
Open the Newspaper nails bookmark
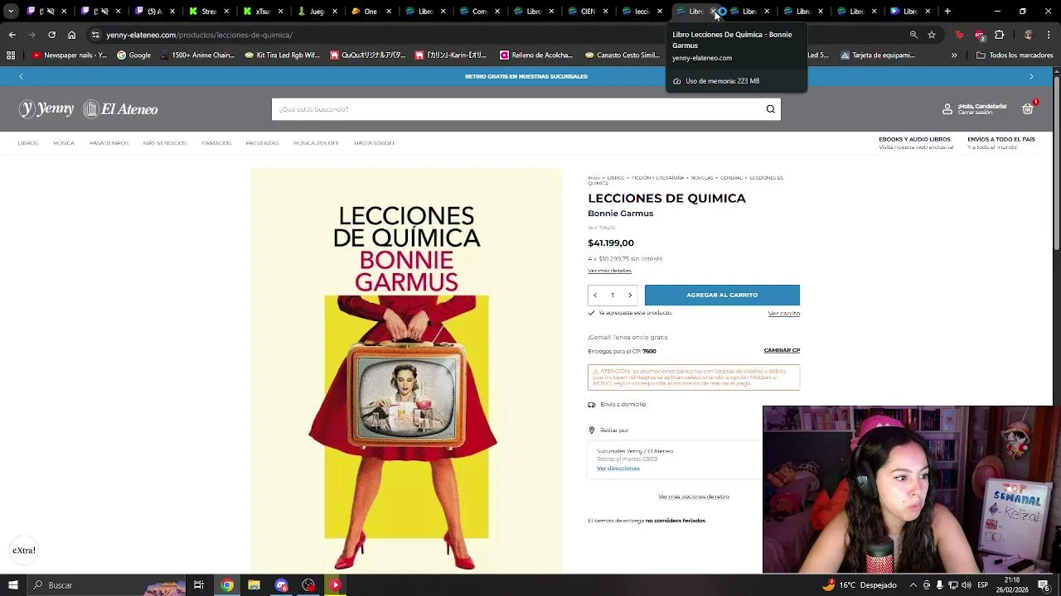point(70,55)
